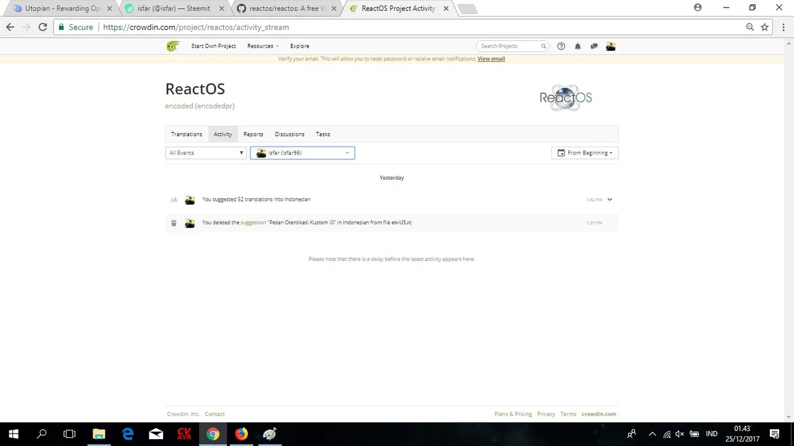This screenshot has width=794, height=446.
Task: Open Plans & Pricing footer link
Action: click(513, 414)
